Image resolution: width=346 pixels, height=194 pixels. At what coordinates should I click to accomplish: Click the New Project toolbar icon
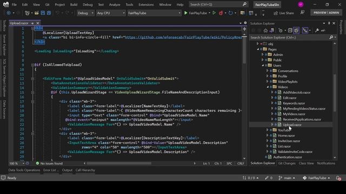coord(27,13)
